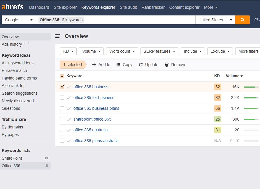260x189 pixels.
Task: Check the office 365 for business checkbox
Action: 62,98
